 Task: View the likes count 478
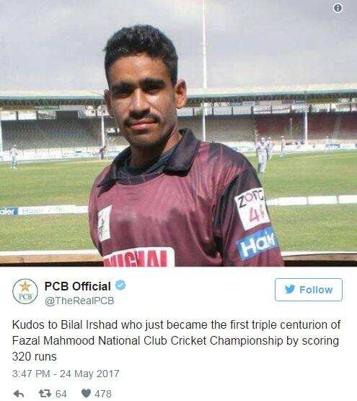click(x=103, y=394)
